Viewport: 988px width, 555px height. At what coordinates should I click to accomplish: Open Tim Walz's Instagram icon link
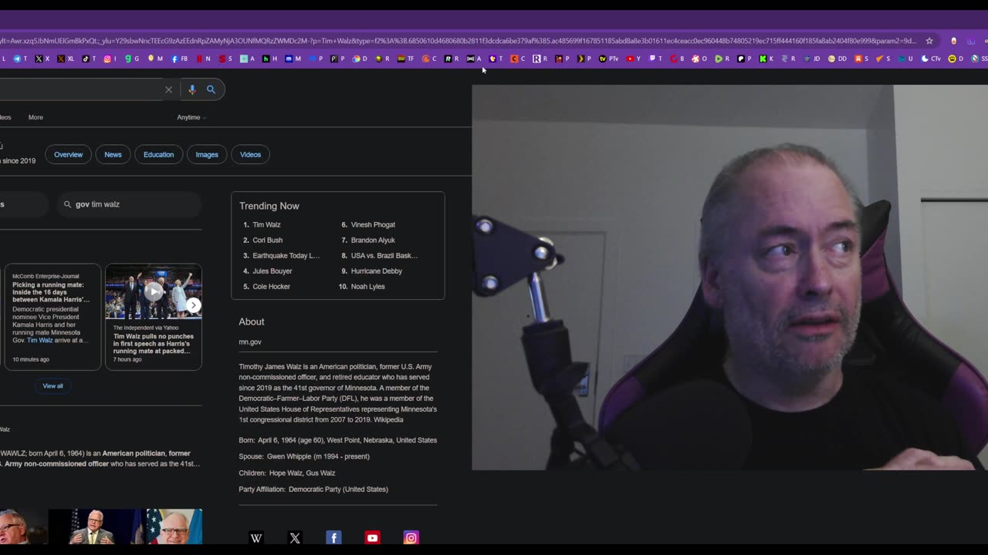tap(411, 538)
